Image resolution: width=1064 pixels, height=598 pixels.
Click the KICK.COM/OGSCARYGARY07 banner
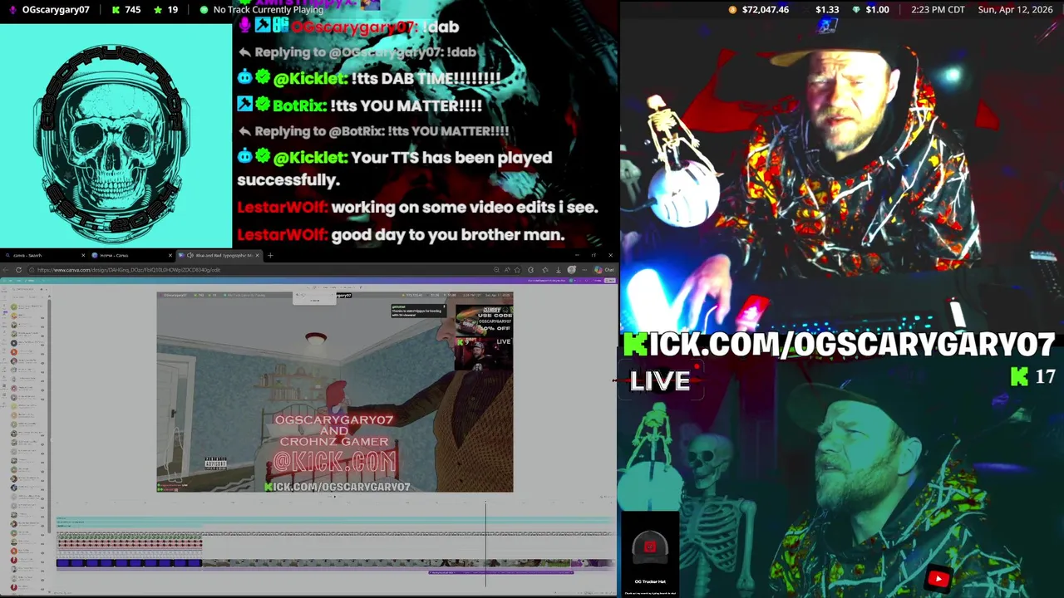839,344
